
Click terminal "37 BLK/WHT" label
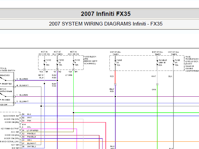click(29, 143)
